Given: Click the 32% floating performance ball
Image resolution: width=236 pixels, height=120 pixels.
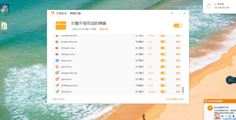Looking at the screenshot, I should tap(230, 80).
